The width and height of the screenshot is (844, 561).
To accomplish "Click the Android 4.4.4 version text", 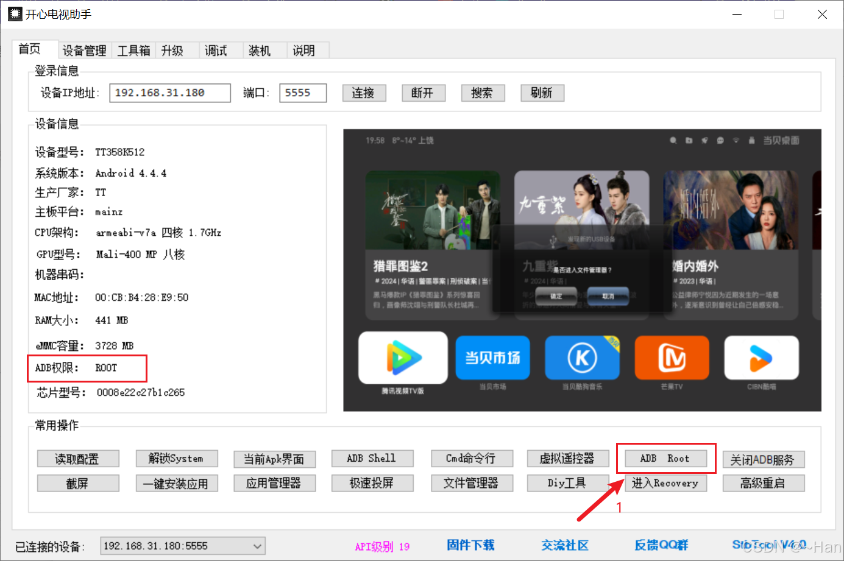I will 130,173.
